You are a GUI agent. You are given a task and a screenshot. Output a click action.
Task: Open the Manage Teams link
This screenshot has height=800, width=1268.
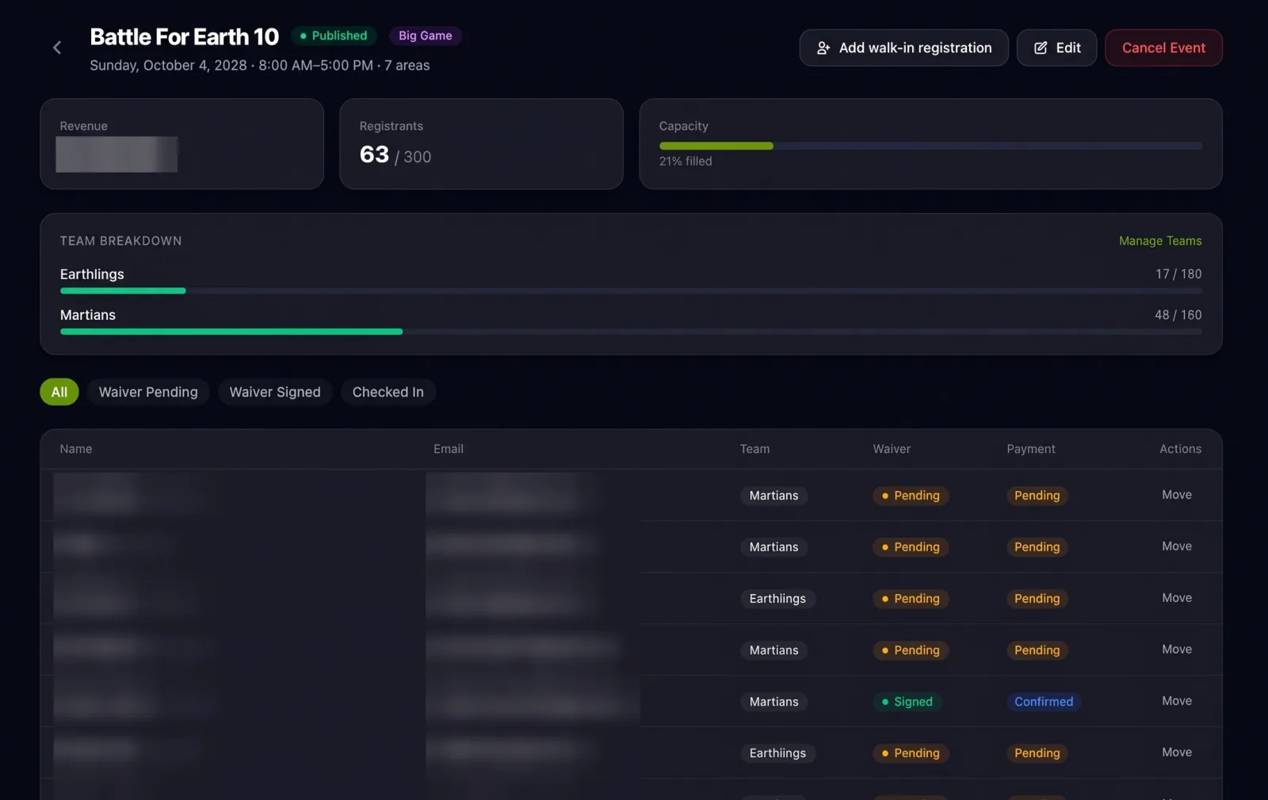[1159, 241]
